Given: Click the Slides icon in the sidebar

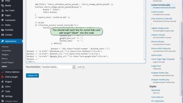Looking at the screenshot, I should (3, 25).
